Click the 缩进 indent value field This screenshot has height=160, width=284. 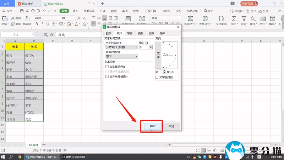pyautogui.click(x=144, y=47)
